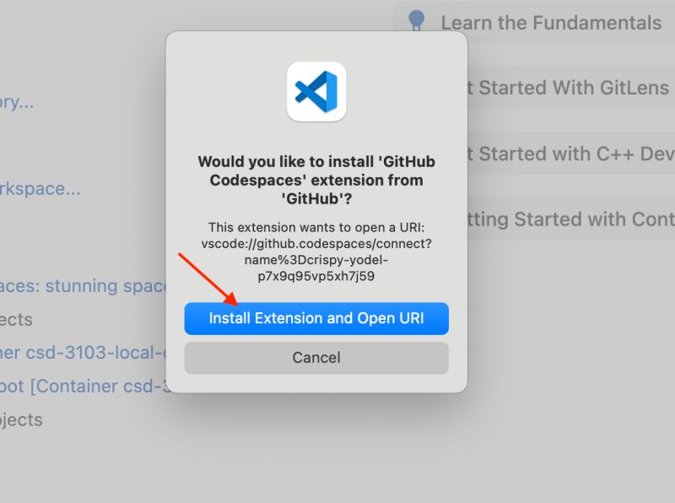The width and height of the screenshot is (675, 503).
Task: Cancel the extension install dialog
Action: (316, 358)
